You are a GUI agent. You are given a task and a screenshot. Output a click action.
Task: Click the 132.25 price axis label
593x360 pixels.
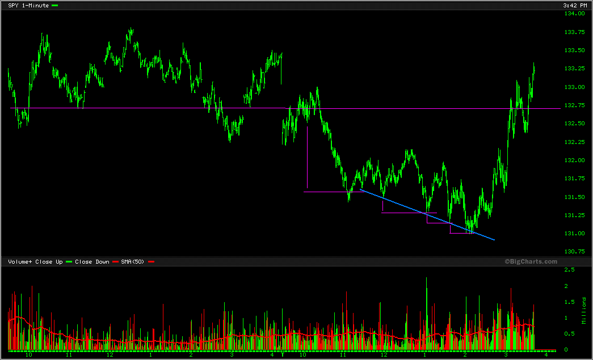point(574,142)
